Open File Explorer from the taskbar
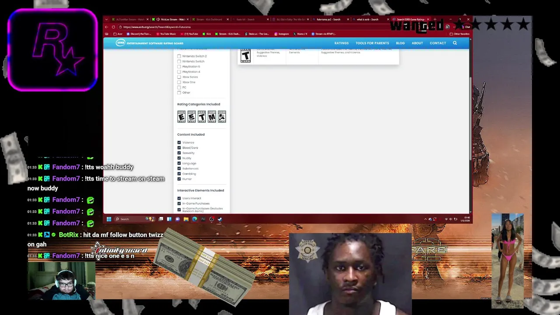This screenshot has width=560, height=315. (x=186, y=219)
